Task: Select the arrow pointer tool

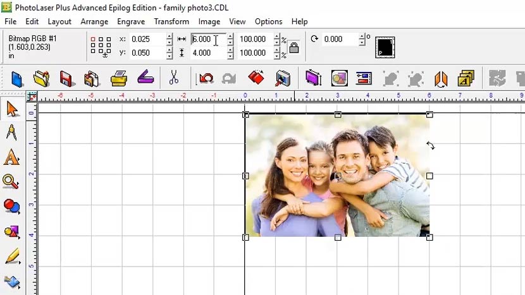Action: 12,109
